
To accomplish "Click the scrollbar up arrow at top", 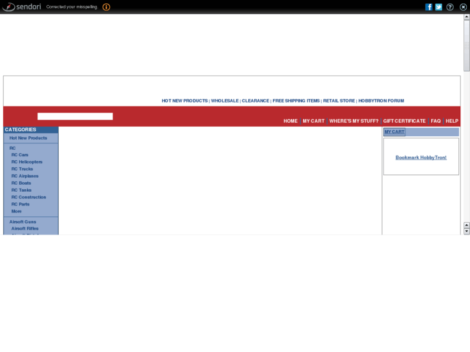I will coord(467,17).
